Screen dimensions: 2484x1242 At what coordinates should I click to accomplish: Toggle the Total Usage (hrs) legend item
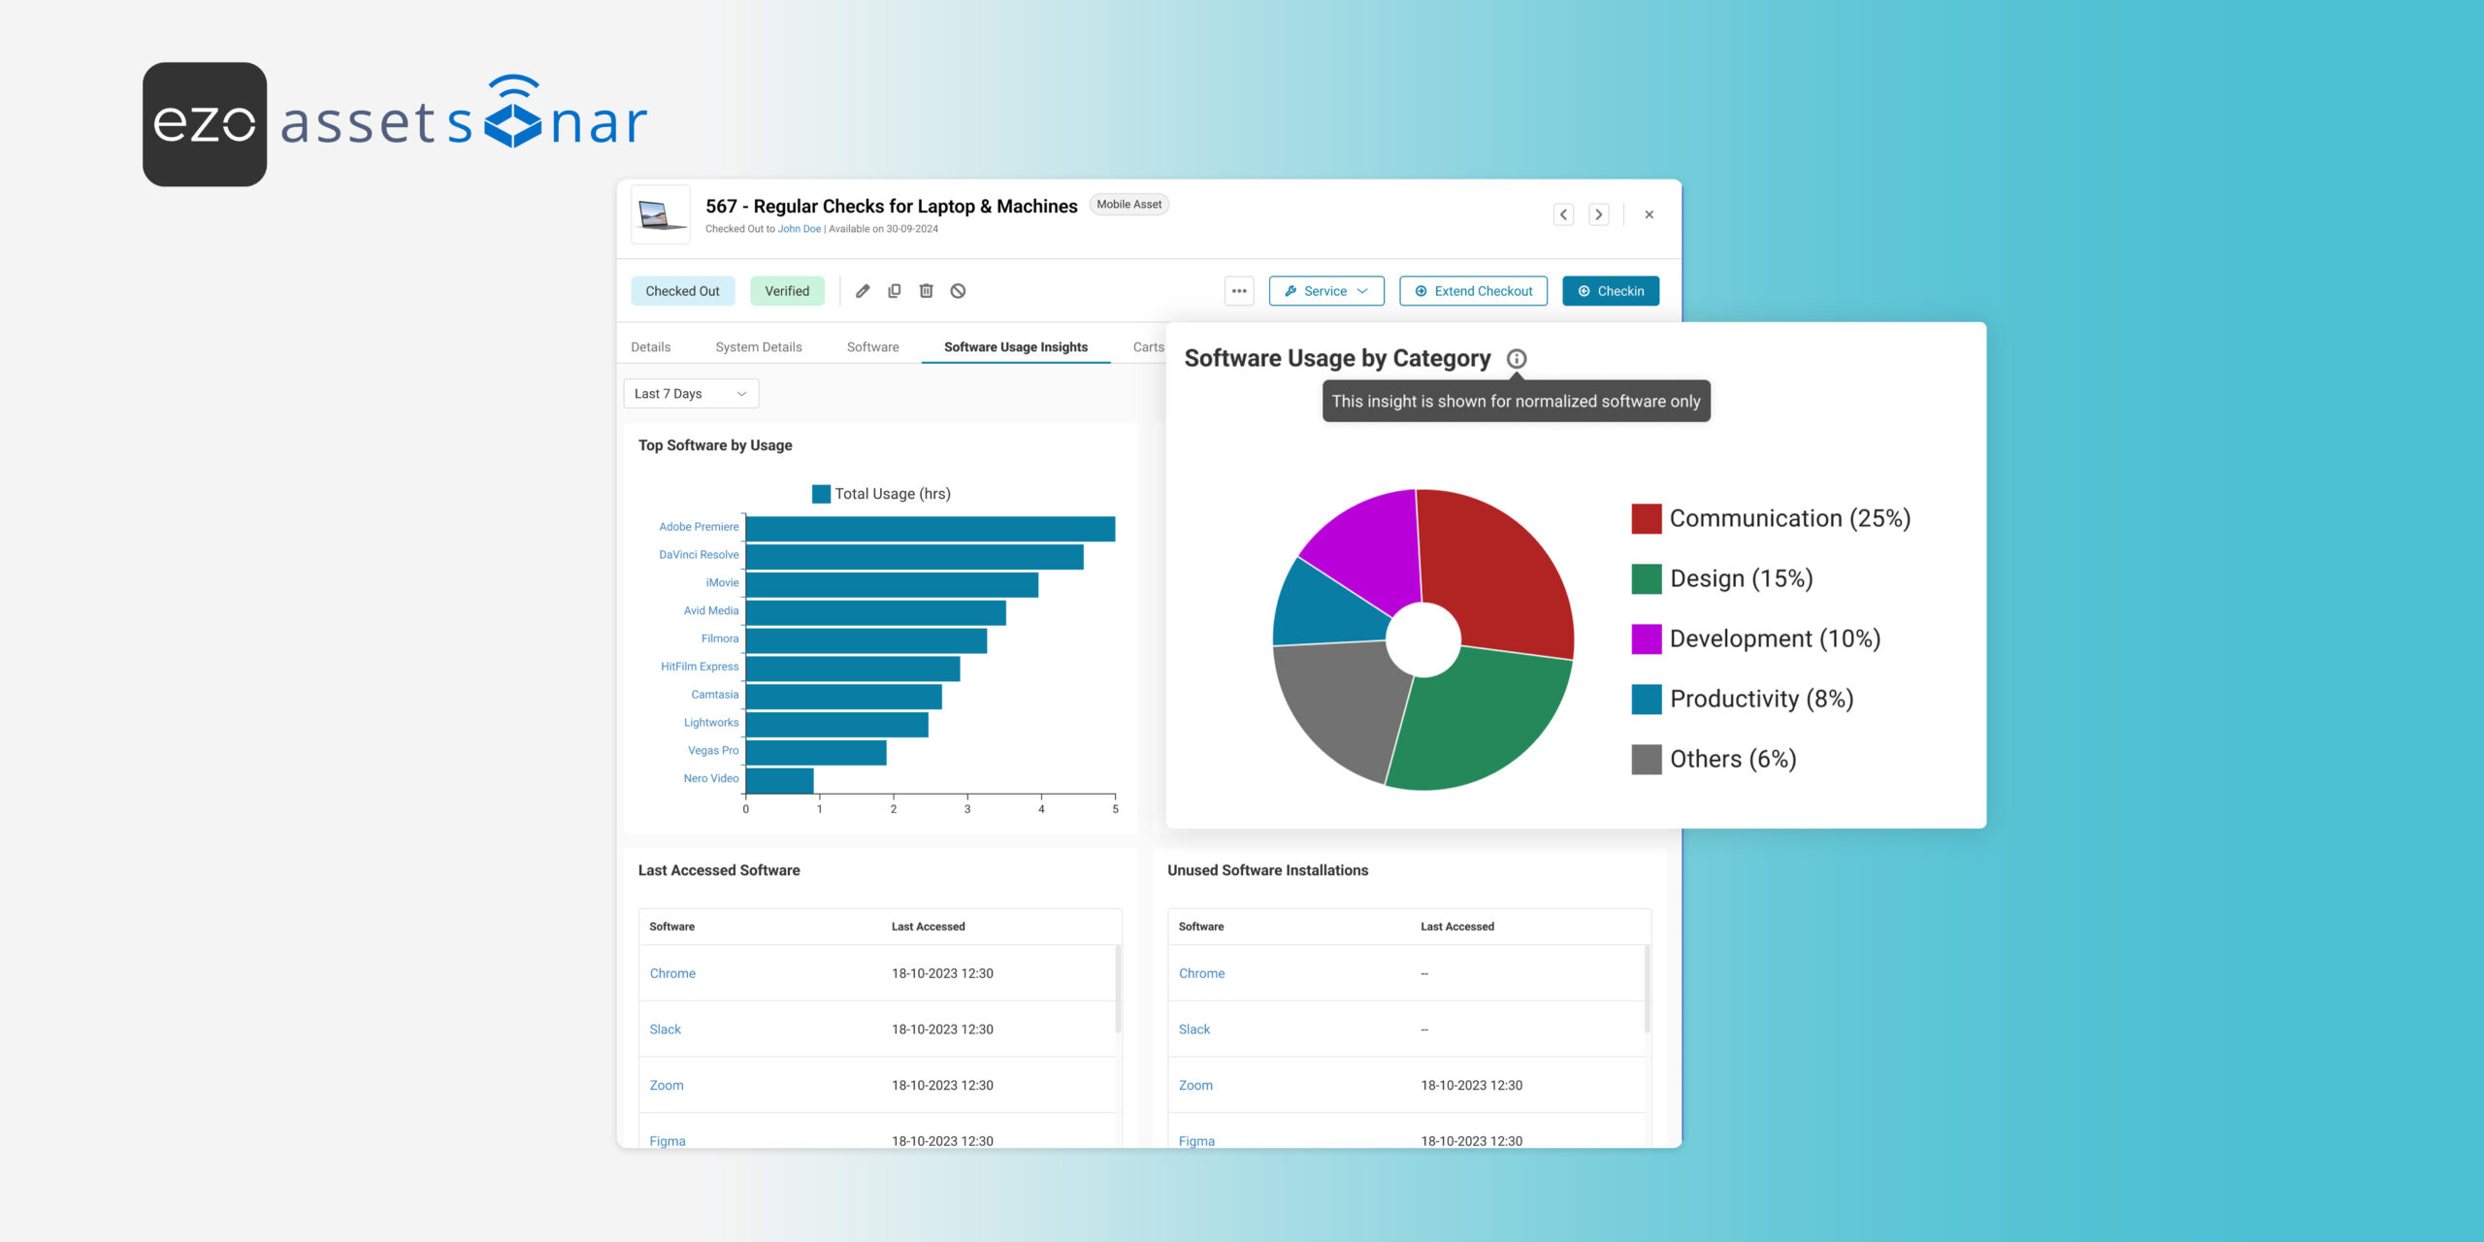coord(881,494)
